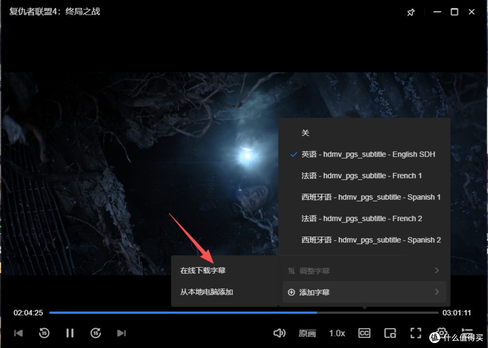Seek on the playback progress bar
Viewport: 488px width, 348px height.
[x=244, y=312]
